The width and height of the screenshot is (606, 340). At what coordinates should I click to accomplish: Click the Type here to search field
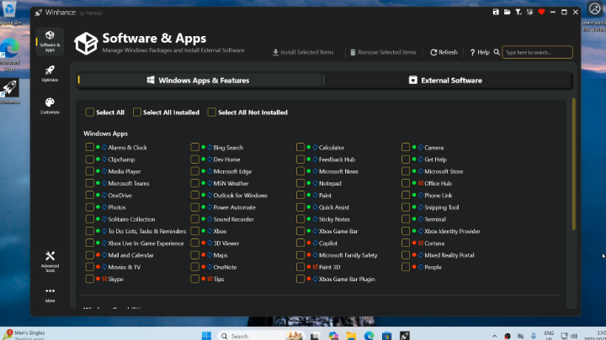[x=537, y=52]
